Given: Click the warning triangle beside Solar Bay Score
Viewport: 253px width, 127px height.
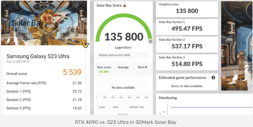Looking at the screenshot, I should point(125,5).
